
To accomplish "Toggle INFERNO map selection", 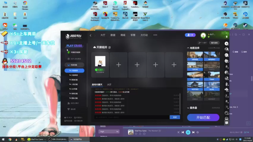I will (x=212, y=56).
